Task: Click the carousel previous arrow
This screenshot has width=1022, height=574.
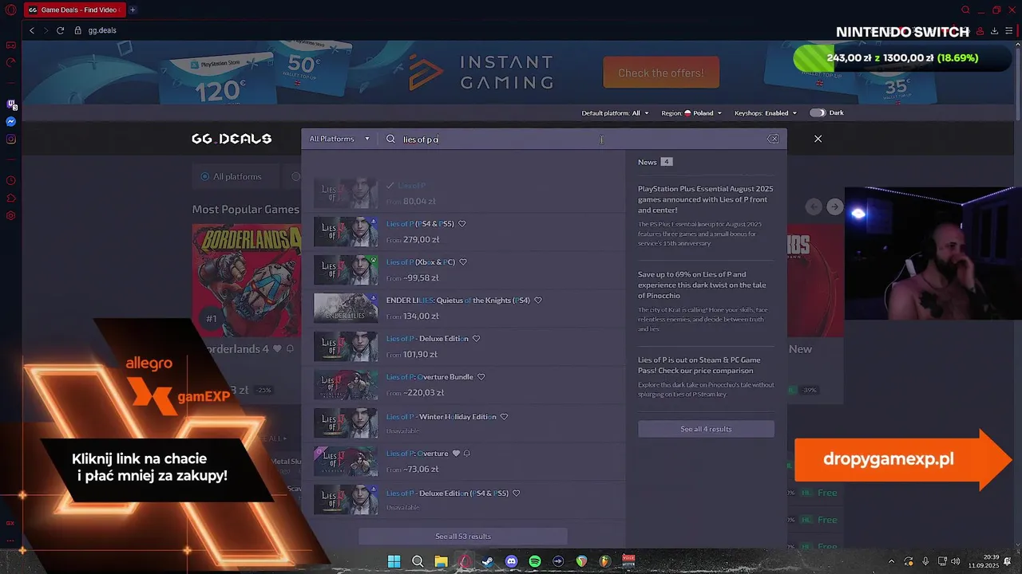Action: pyautogui.click(x=814, y=207)
